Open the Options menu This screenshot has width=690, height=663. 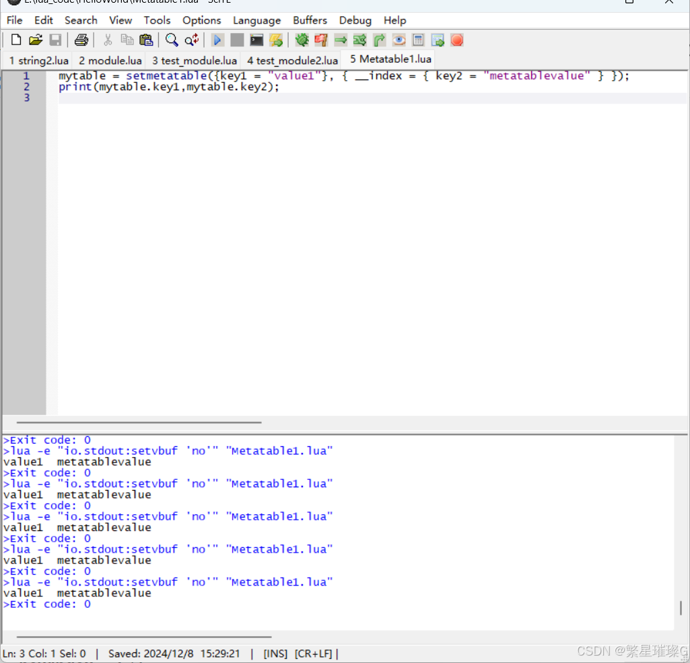point(201,20)
